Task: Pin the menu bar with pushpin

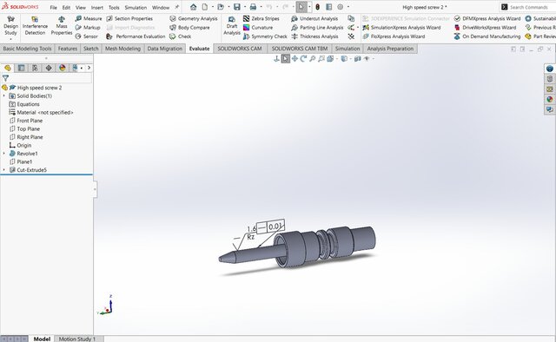Action: pos(176,7)
